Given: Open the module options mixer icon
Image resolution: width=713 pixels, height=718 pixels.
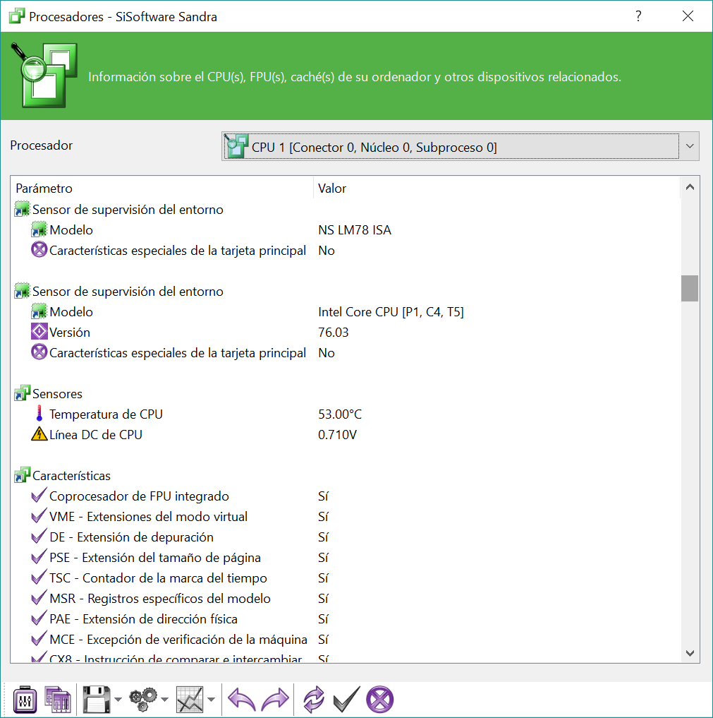Looking at the screenshot, I should point(25,699).
